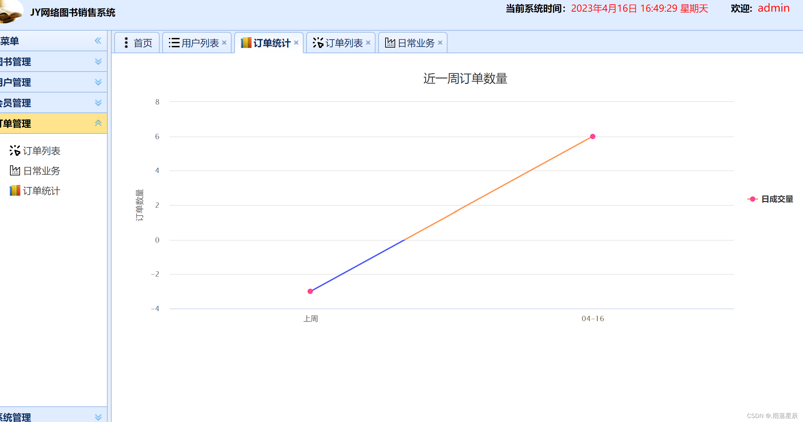This screenshot has width=803, height=422.
Task: Collapse the menu sidebar with double-left arrows
Action: tap(98, 41)
